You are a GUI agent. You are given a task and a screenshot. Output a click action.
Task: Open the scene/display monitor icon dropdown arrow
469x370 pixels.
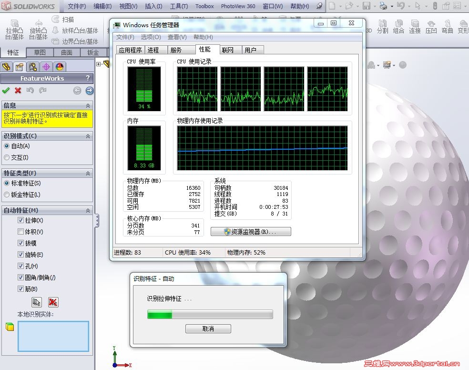(394, 65)
